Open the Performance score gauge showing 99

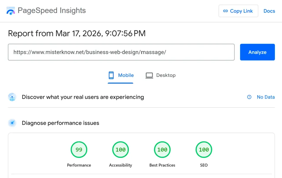tap(79, 150)
